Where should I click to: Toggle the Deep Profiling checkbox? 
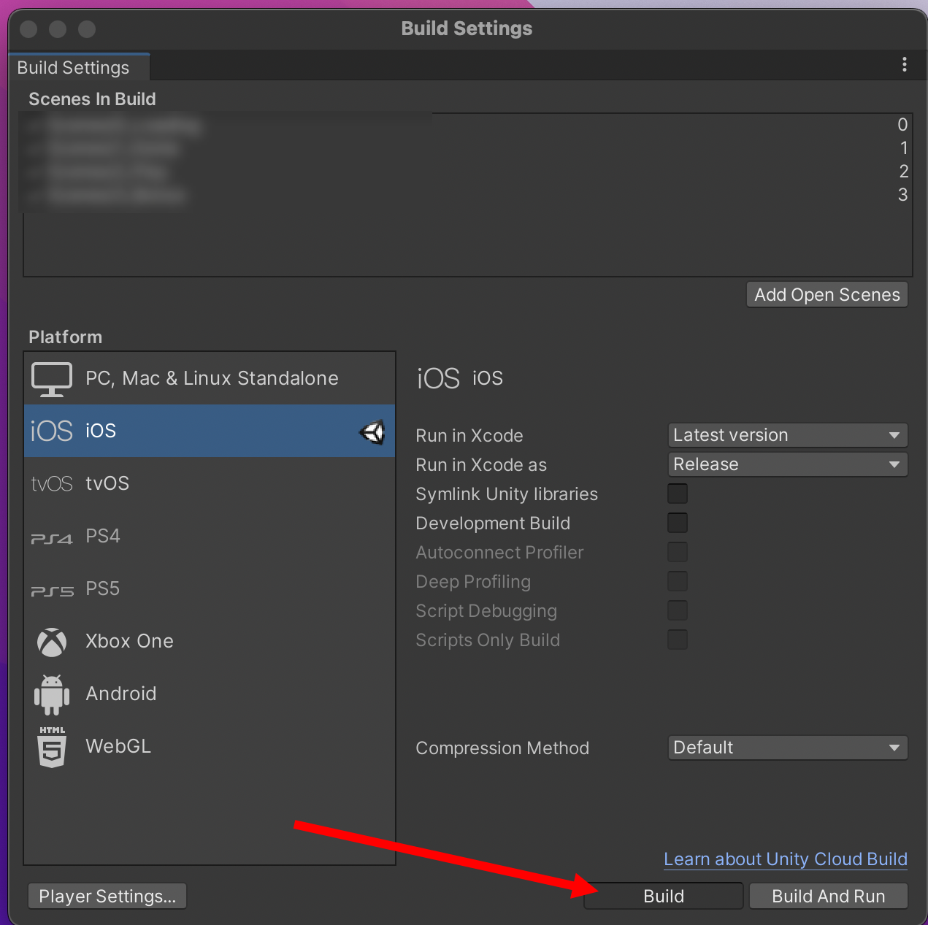[x=678, y=581]
